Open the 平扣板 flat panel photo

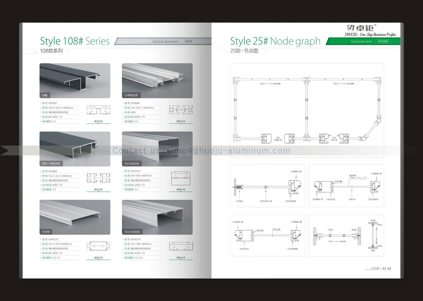click(75, 217)
